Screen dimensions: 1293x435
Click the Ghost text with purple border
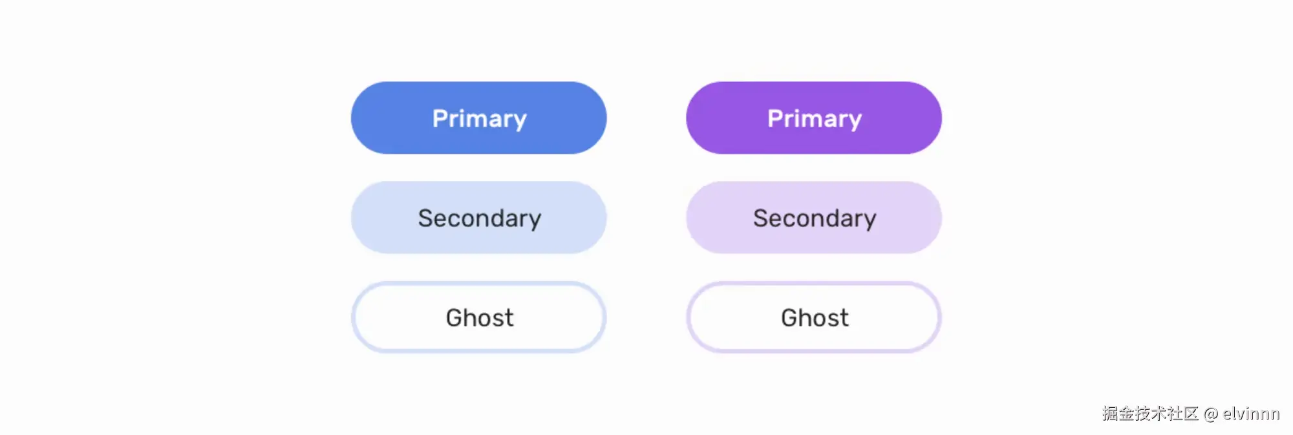(814, 318)
